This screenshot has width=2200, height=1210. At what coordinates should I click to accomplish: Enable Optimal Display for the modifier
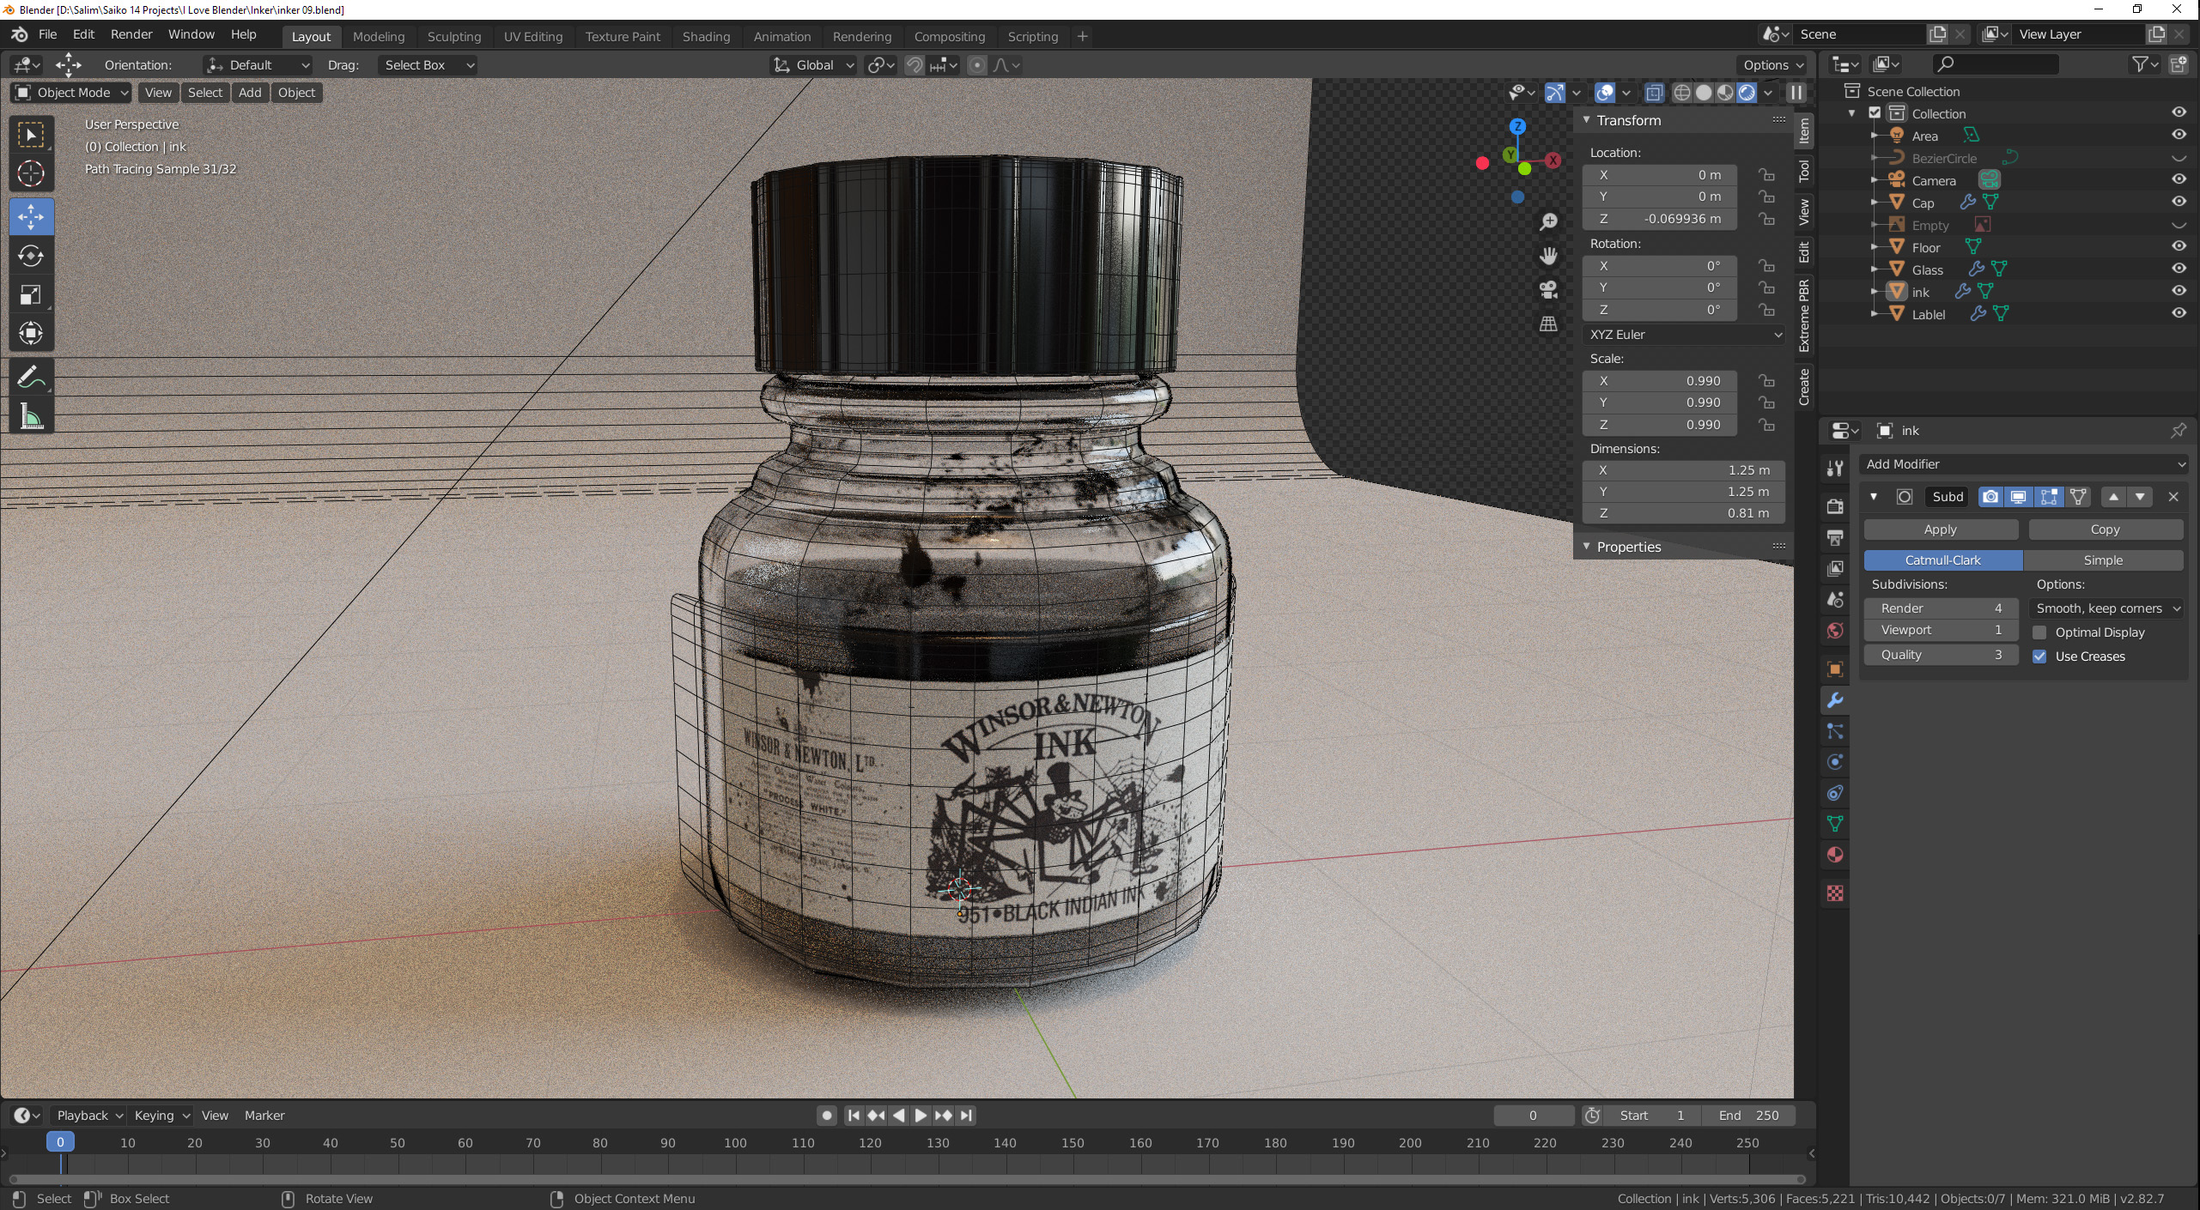coord(2039,632)
